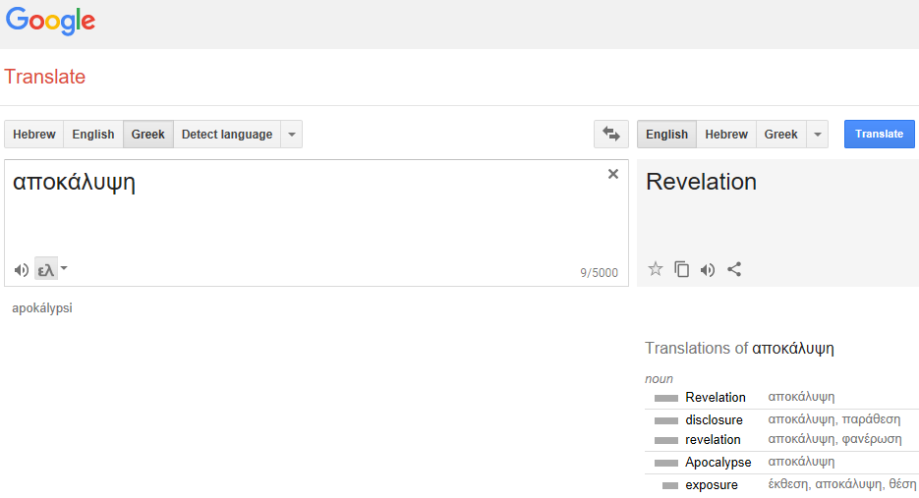Select English as source language
919x498 pixels.
[x=93, y=135]
